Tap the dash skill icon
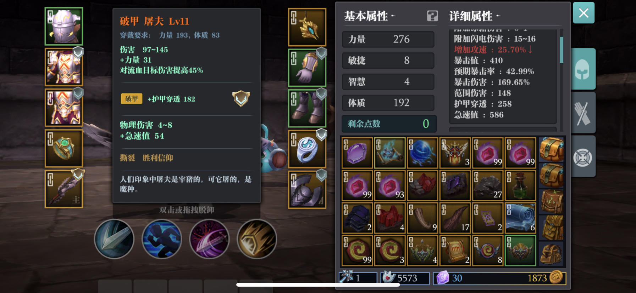Viewport: 636px width, 293px height. [162, 239]
